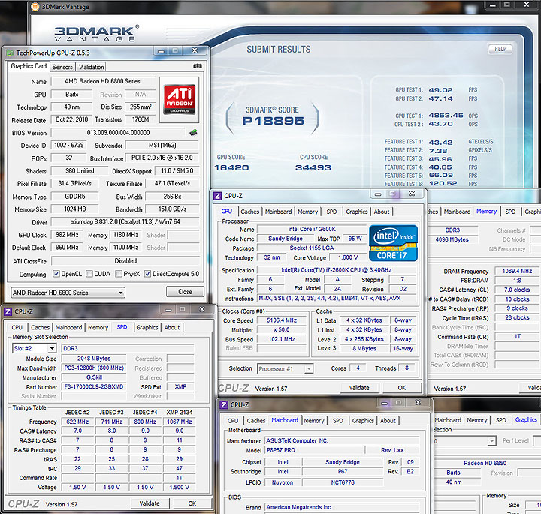Click OK in the CPU-Z CPU window
This screenshot has height=514, width=541.
click(x=401, y=388)
